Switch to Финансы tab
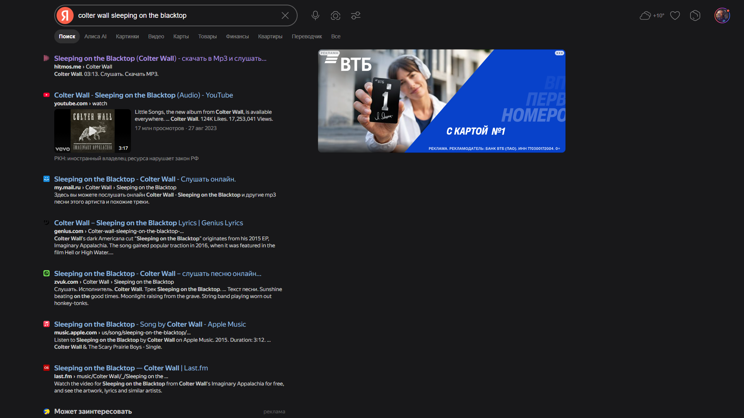The height and width of the screenshot is (418, 744). pyautogui.click(x=237, y=36)
